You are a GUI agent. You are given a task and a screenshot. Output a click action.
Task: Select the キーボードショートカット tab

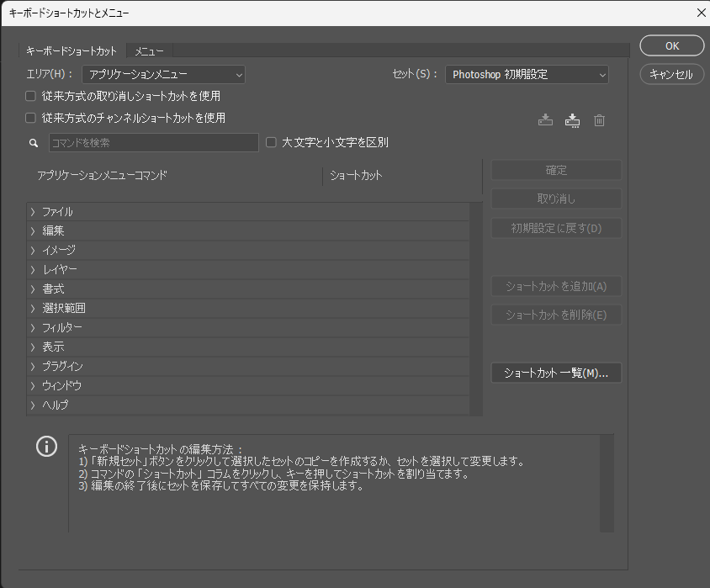(x=72, y=51)
